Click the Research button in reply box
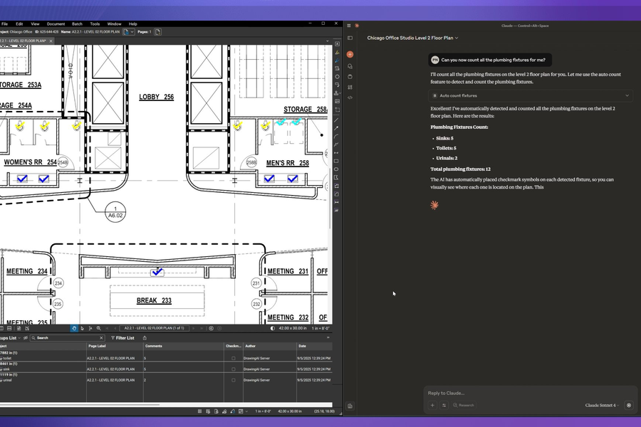Screen dimensions: 641x427 (464, 406)
